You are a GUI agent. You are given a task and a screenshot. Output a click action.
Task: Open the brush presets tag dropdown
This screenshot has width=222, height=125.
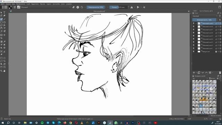(x=200, y=78)
